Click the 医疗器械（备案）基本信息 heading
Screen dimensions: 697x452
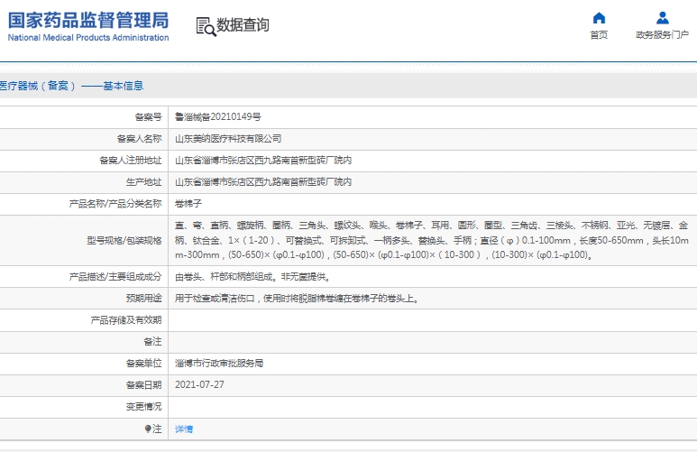coord(71,86)
